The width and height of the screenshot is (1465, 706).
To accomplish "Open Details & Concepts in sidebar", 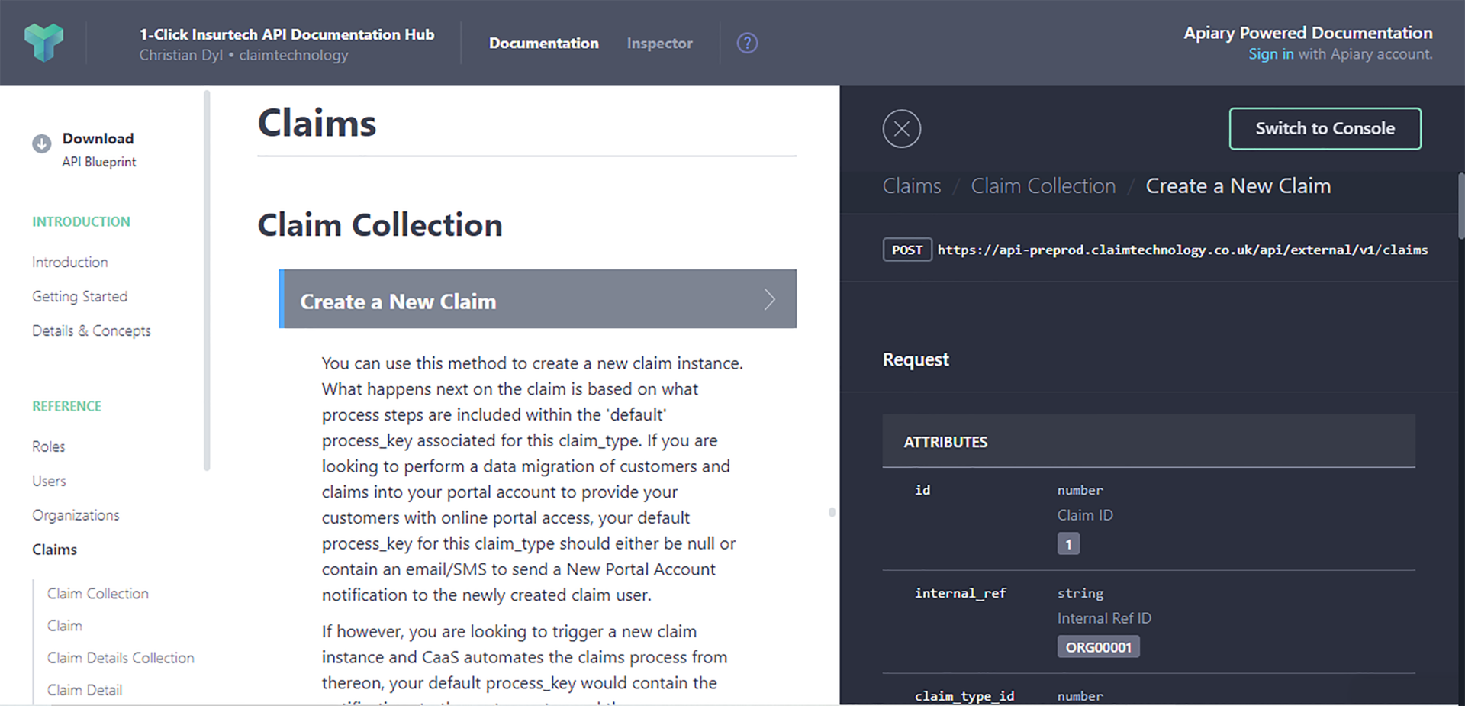I will (x=92, y=331).
